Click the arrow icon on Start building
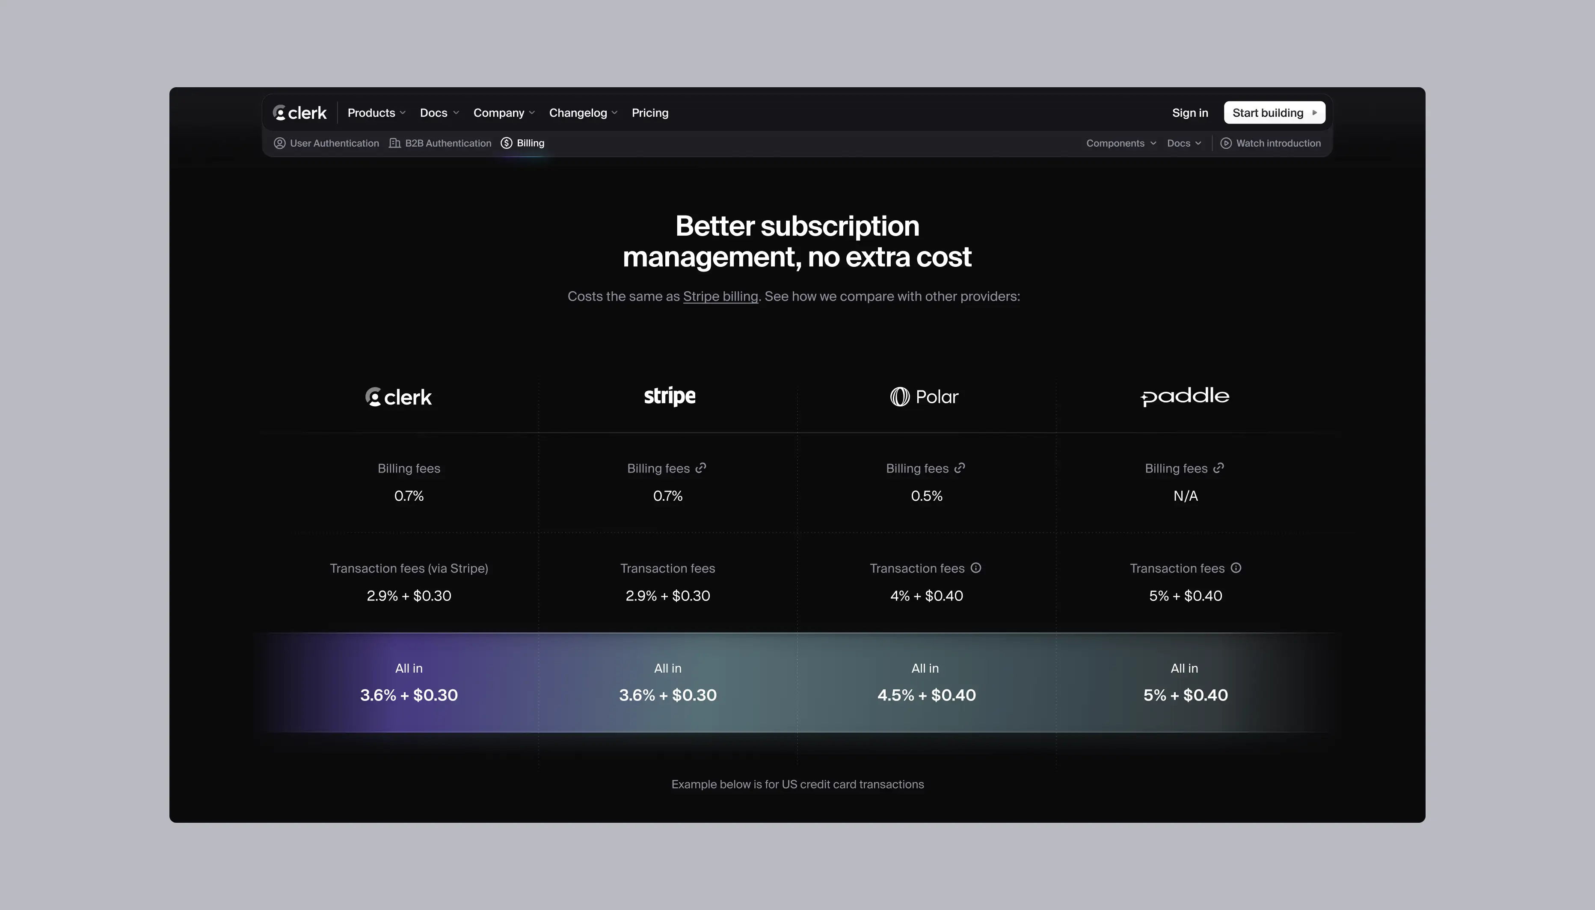The width and height of the screenshot is (1595, 910). 1314,113
